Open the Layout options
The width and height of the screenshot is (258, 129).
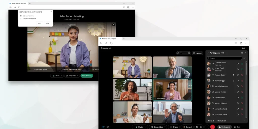(x=197, y=53)
